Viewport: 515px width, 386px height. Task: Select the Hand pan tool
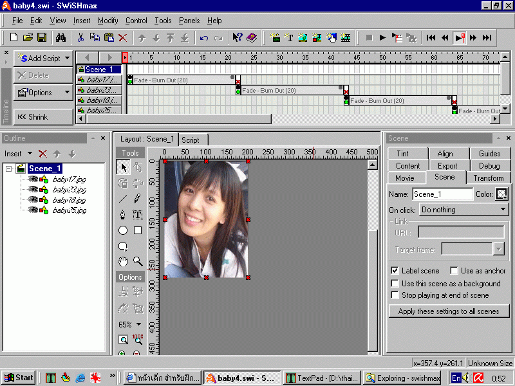point(123,261)
